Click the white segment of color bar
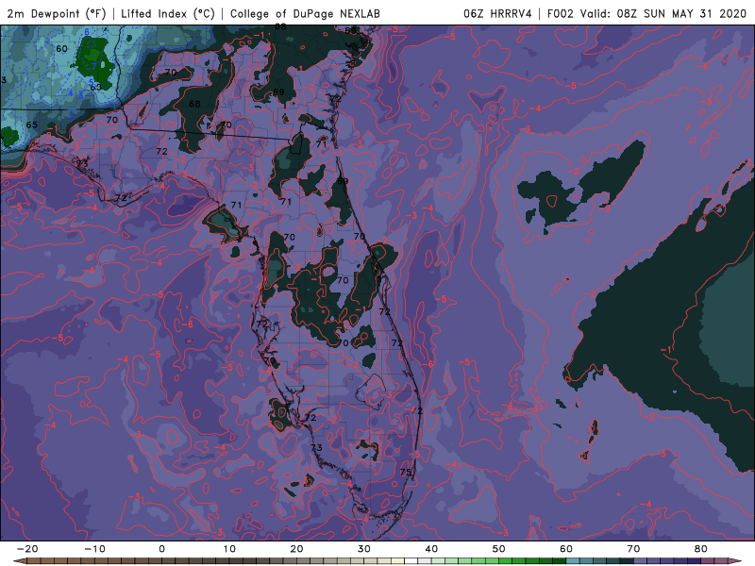Viewport: 755px width, 566px height. click(411, 561)
